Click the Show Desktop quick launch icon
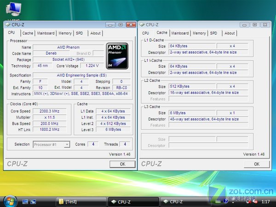 tap(25, 201)
